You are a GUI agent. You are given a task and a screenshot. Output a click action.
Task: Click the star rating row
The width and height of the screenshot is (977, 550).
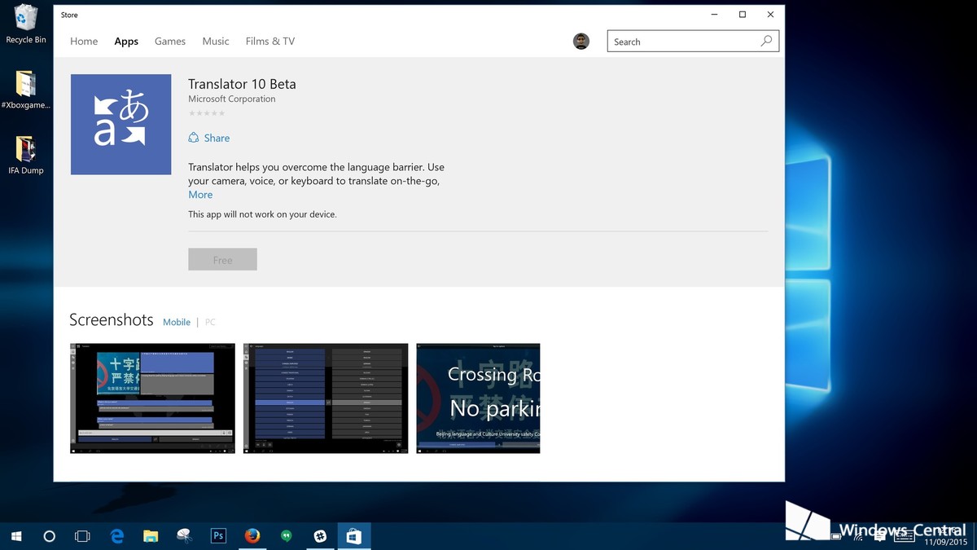pos(207,113)
